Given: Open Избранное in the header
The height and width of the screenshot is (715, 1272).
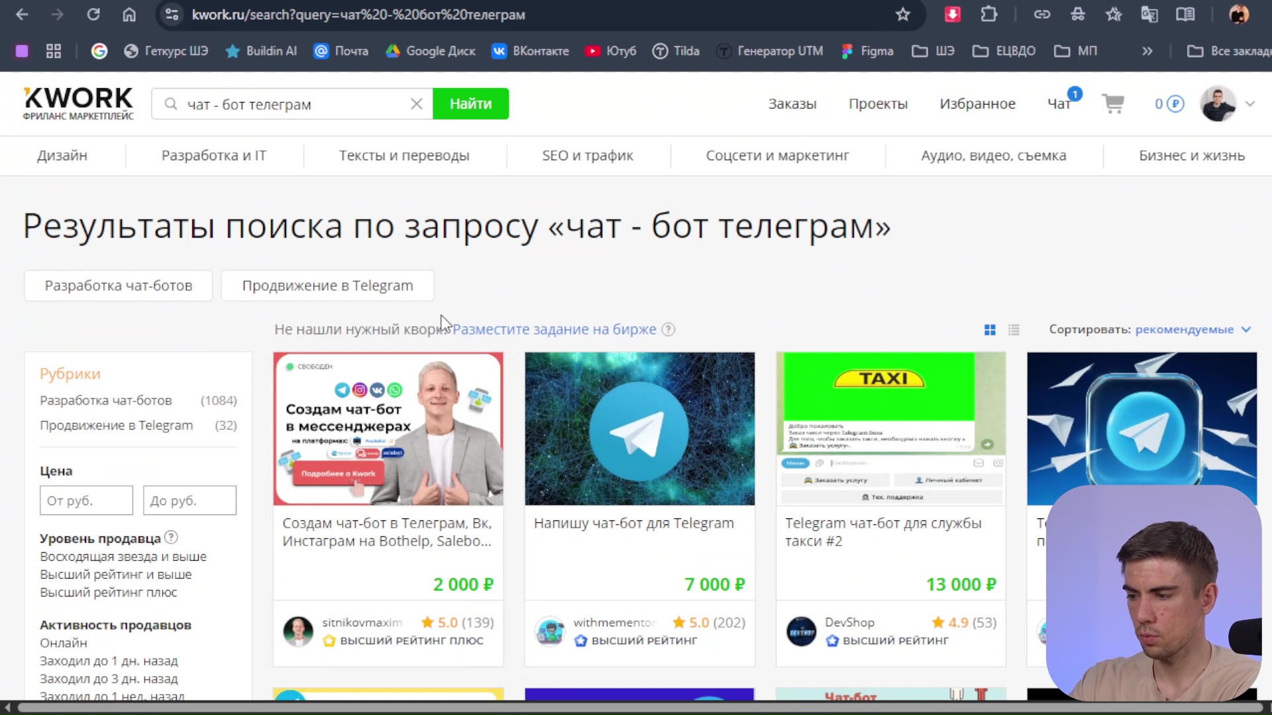Looking at the screenshot, I should click(x=977, y=104).
